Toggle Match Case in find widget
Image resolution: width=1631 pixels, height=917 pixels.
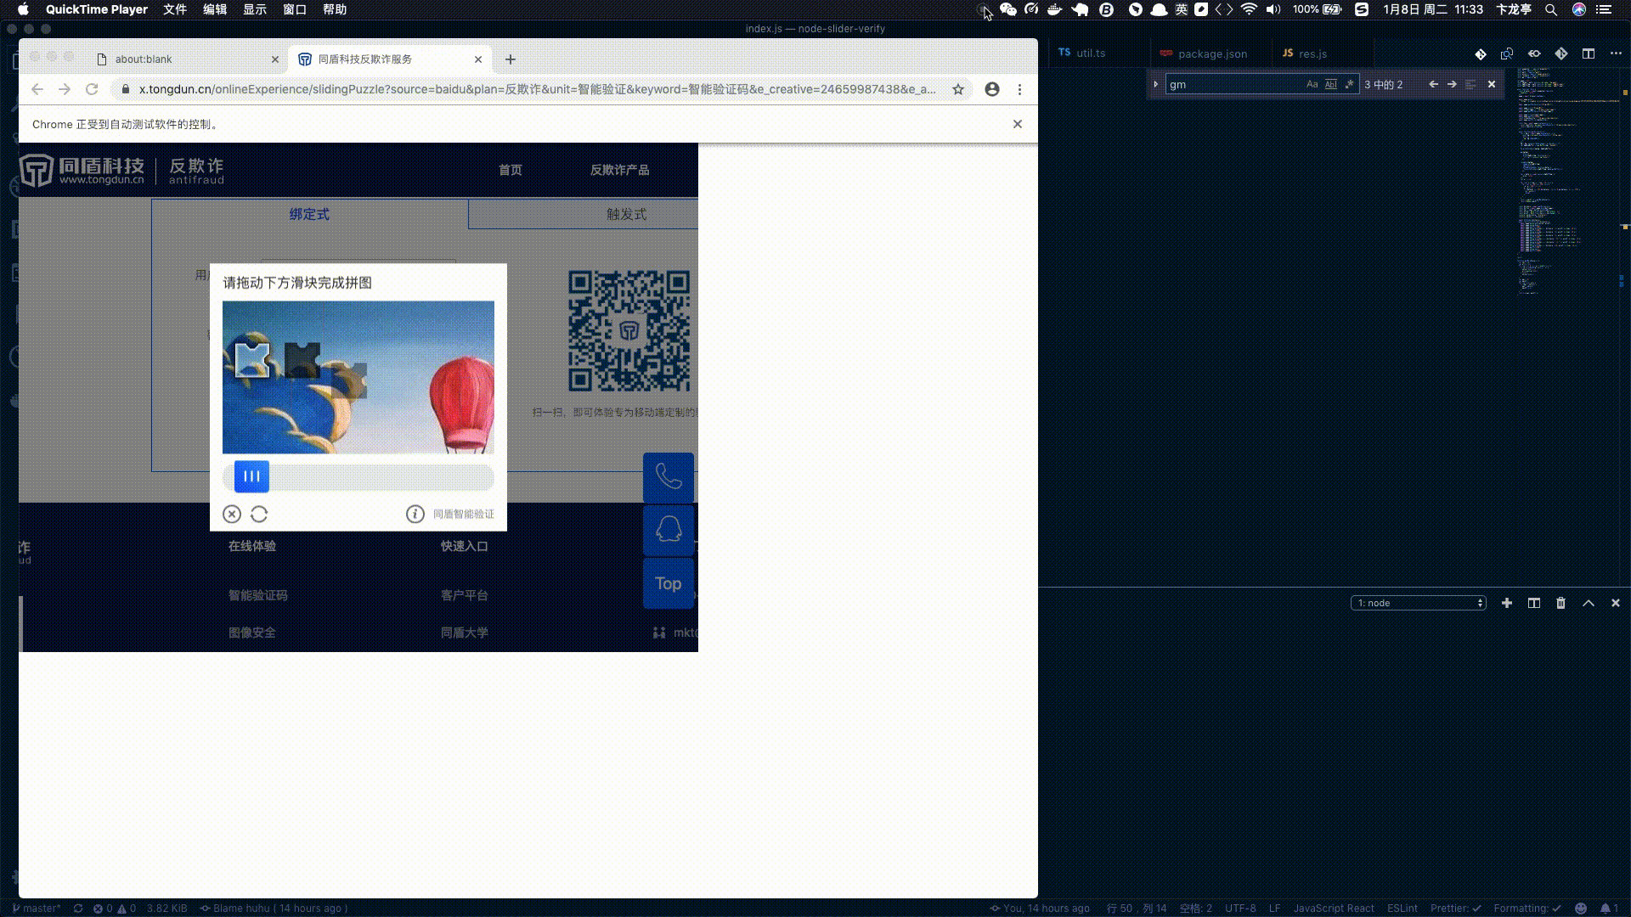1312,84
